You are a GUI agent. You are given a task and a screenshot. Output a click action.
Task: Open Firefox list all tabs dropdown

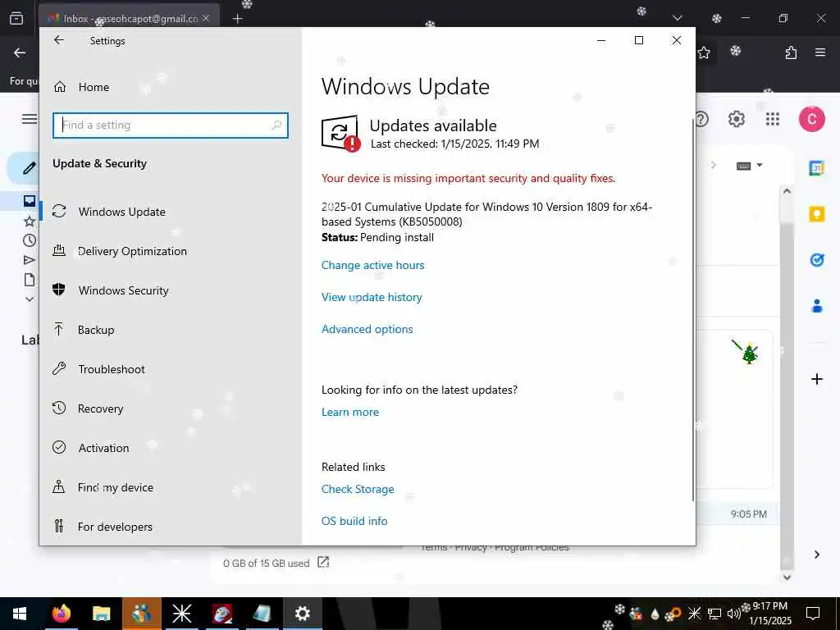point(677,18)
